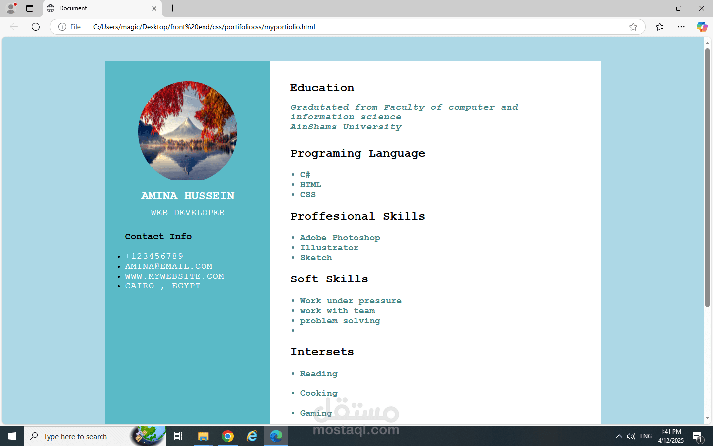Click WWW.MYWEBSITE.COM contact entry
Viewport: 713px width, 446px height.
[175, 276]
